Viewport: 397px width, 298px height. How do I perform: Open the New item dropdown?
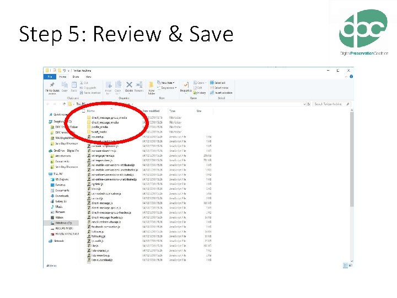coord(166,83)
